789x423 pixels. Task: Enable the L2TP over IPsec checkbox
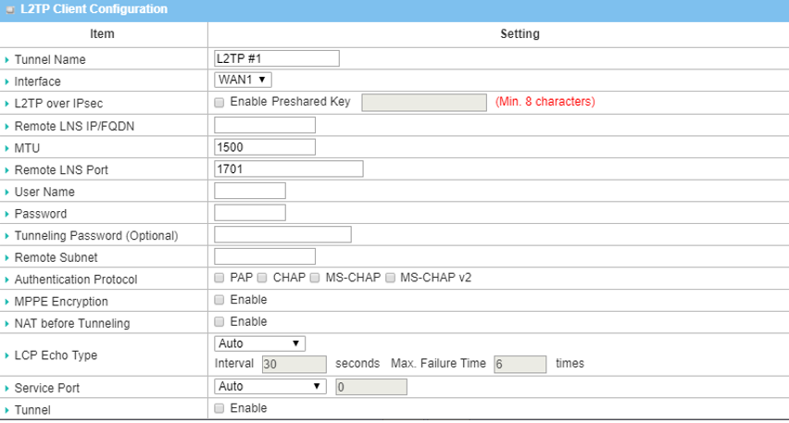(x=219, y=102)
